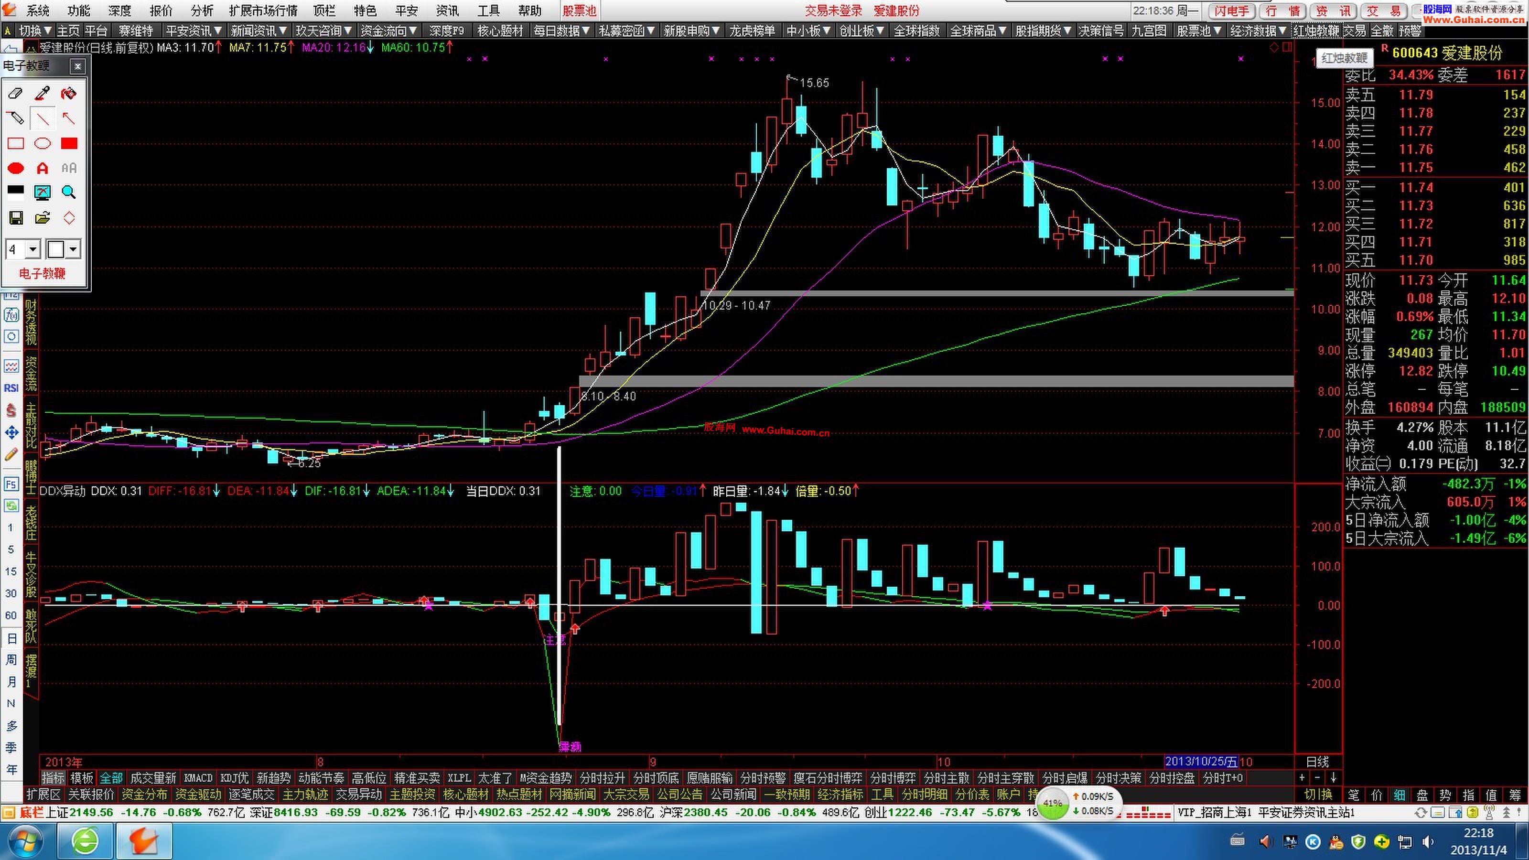The image size is (1529, 860).
Task: Click the 龙虎榜单 toolbar button
Action: [x=752, y=31]
